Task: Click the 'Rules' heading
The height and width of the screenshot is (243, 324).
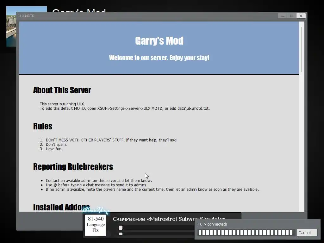Action: coord(43,126)
